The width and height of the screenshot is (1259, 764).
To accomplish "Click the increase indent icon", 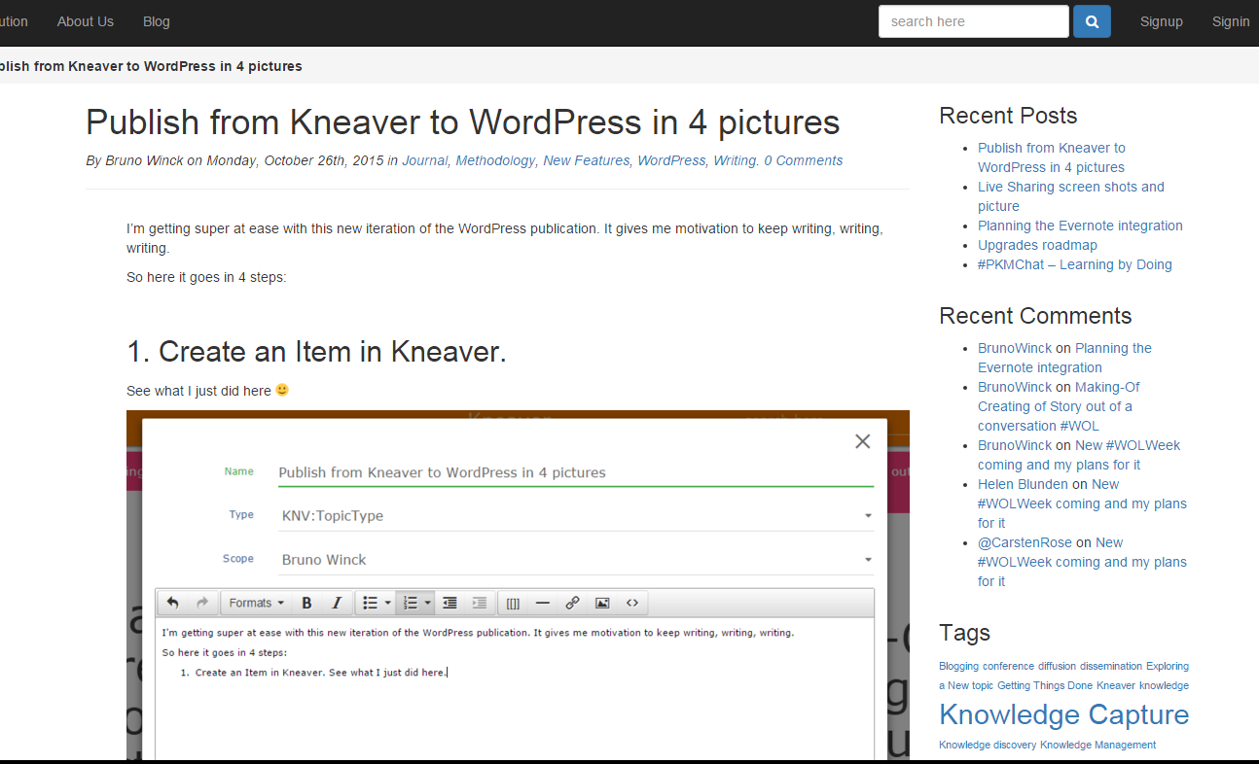I will pyautogui.click(x=480, y=603).
